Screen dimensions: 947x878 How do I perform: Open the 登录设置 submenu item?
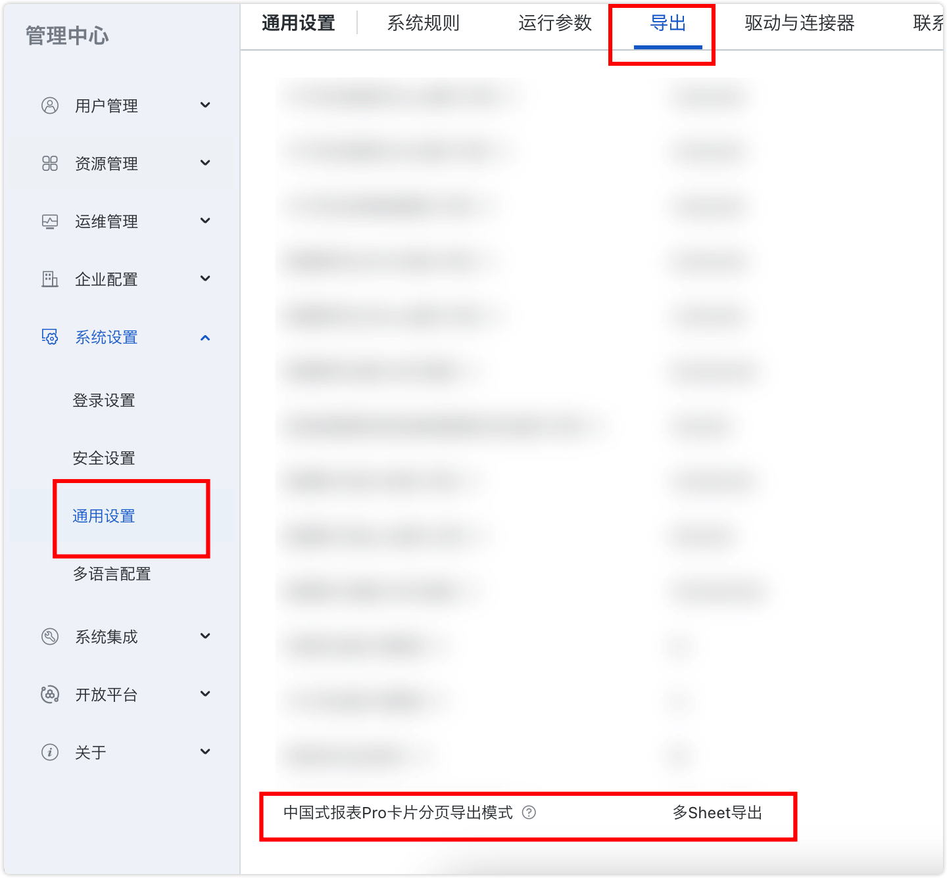click(x=104, y=400)
